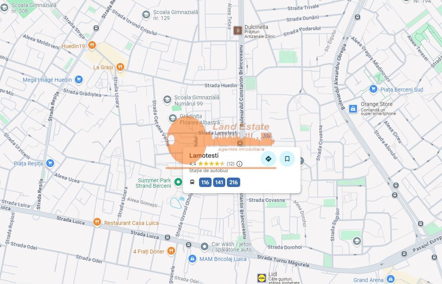This screenshot has width=442, height=284.
Task: Click the Orange Store pin icon
Action: tap(353, 109)
